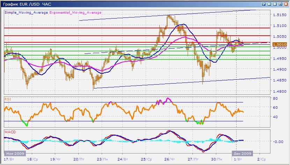Click the horizontal tile window icon

point(275,3)
